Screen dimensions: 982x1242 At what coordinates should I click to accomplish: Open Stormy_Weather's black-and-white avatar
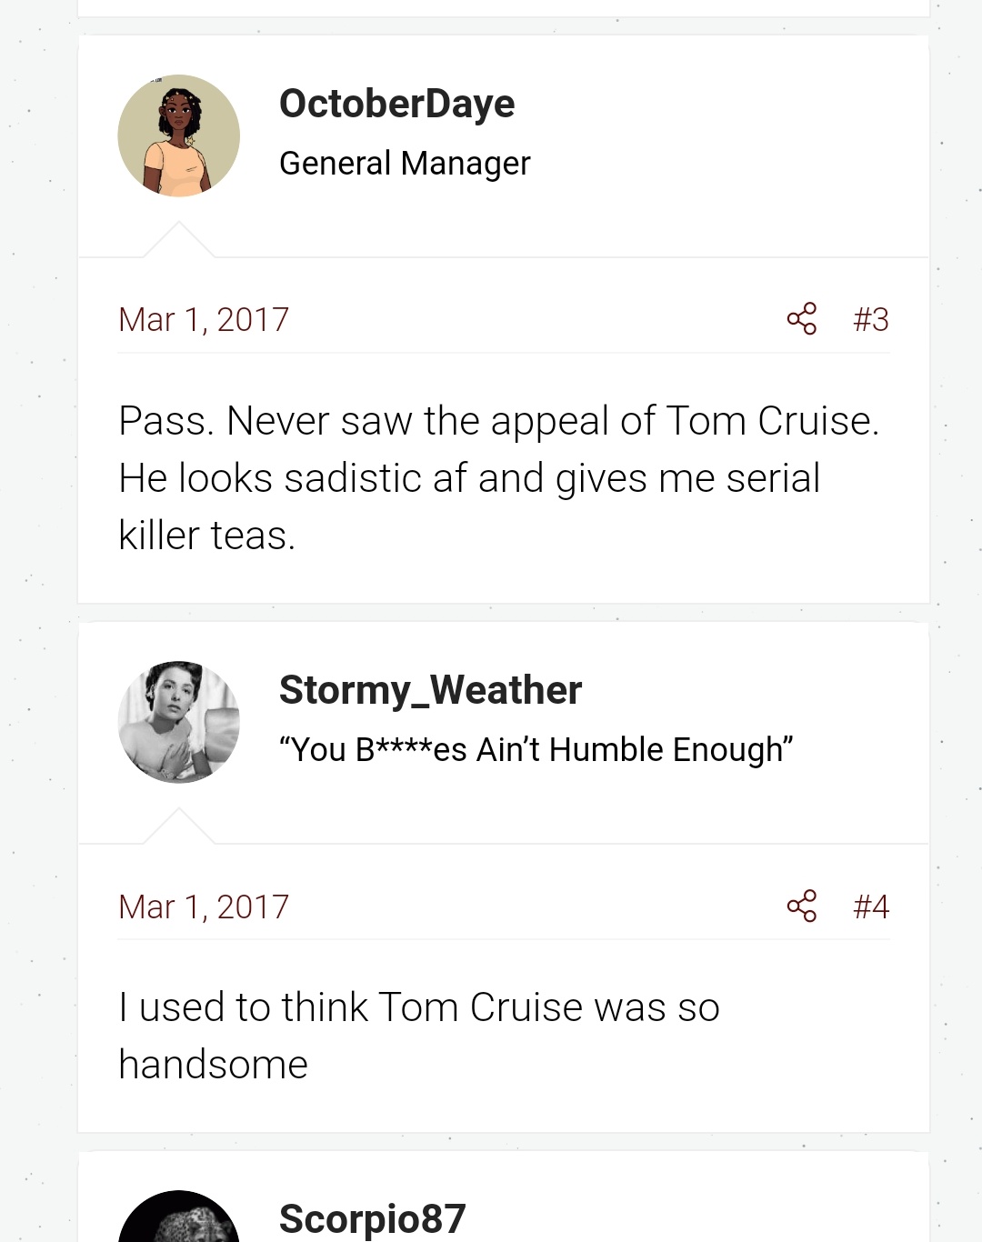tap(179, 722)
